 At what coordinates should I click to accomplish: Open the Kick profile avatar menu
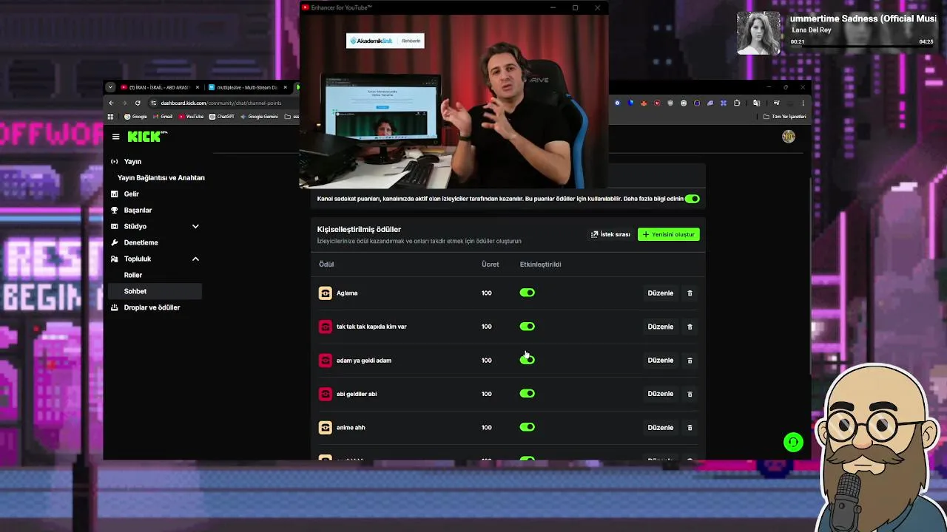(789, 137)
